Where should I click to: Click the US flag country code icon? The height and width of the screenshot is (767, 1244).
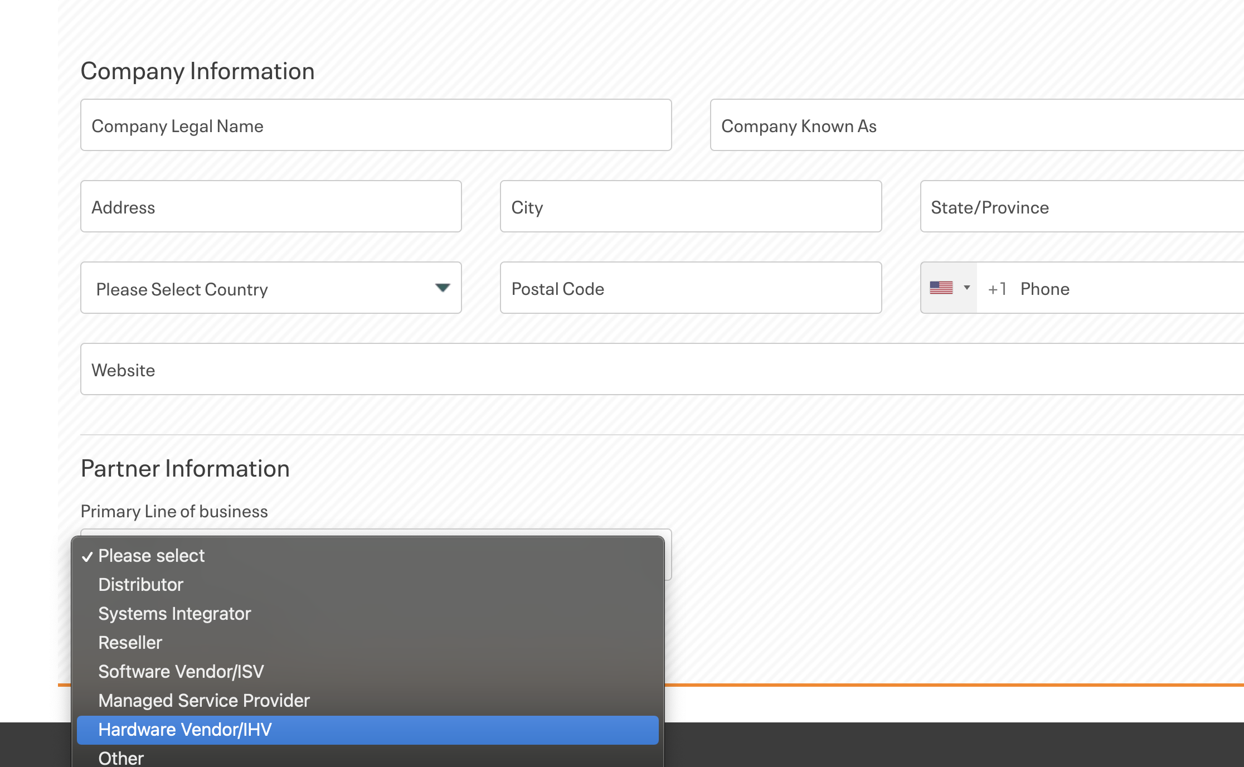(x=941, y=288)
